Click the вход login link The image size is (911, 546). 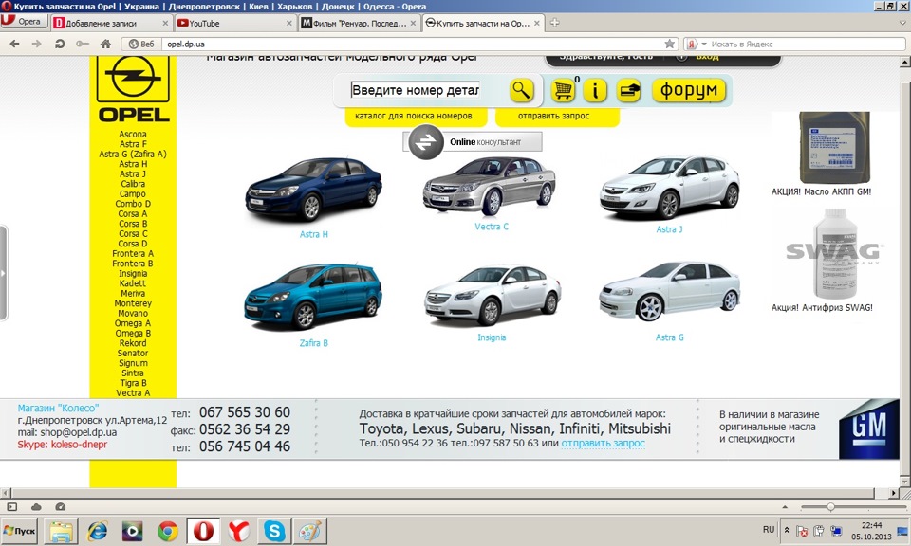[708, 58]
